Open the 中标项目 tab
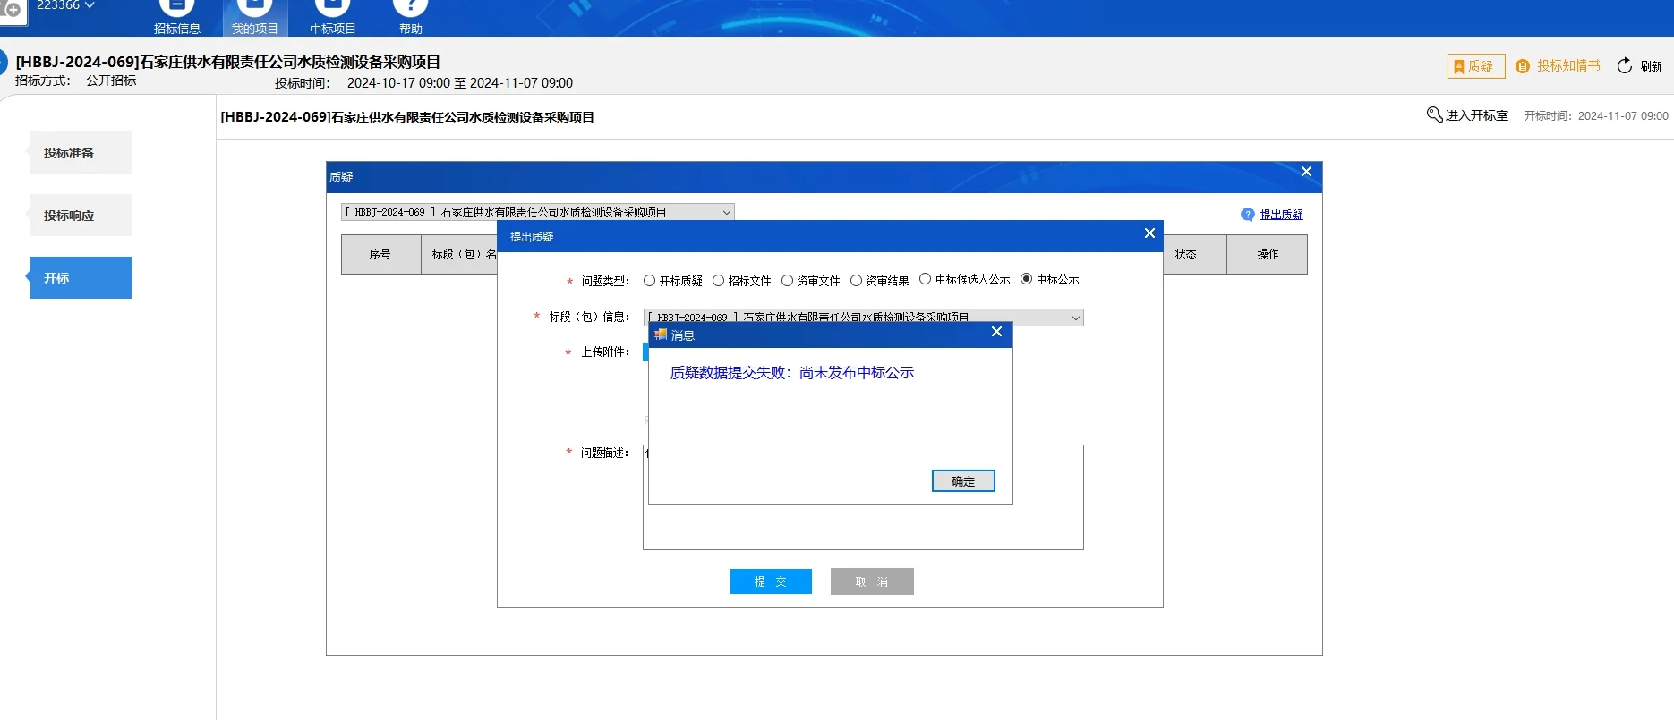Viewport: 1674px width, 720px height. [333, 19]
